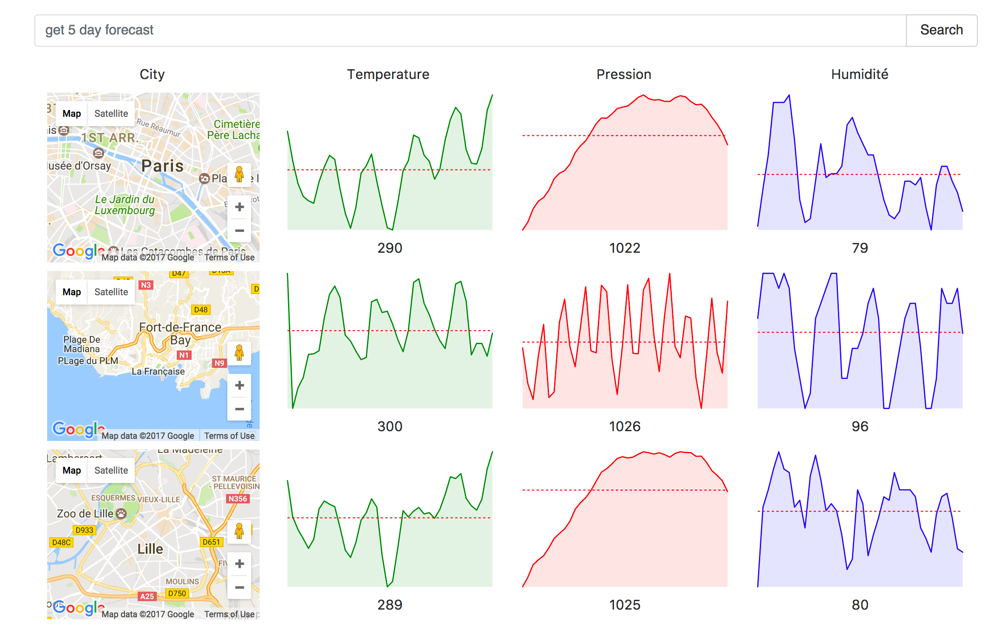Open Terms of Use on Fort-de-France map
The image size is (1002, 627).
tap(229, 436)
